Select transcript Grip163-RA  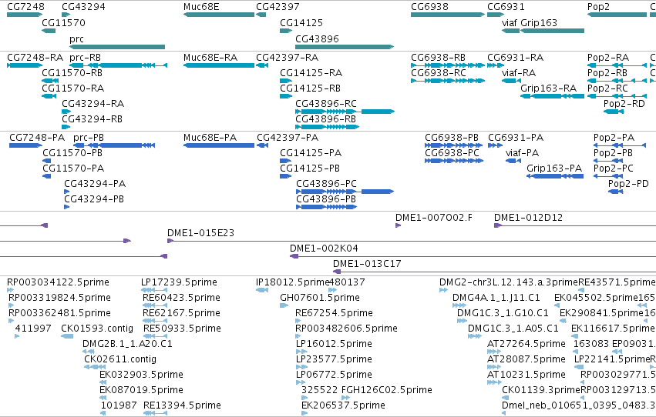pos(552,96)
